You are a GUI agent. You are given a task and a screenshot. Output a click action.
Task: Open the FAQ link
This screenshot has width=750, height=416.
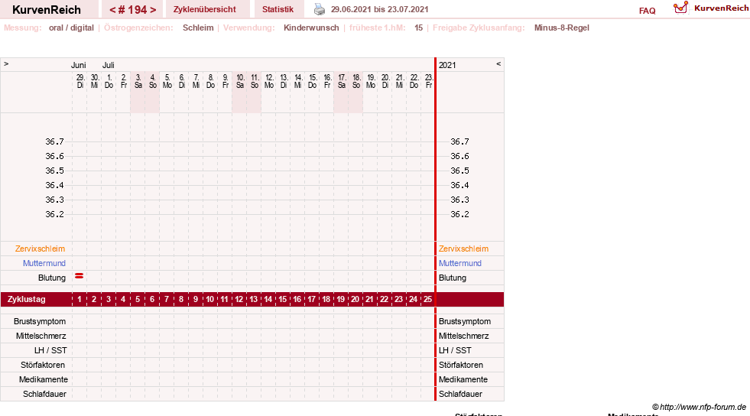pyautogui.click(x=647, y=11)
